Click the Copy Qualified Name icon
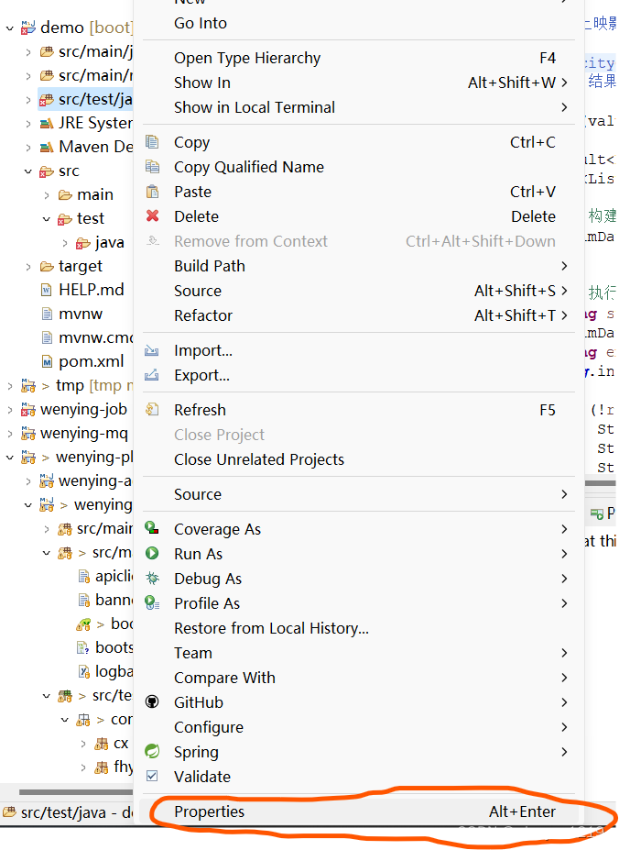This screenshot has height=850, width=619. (x=152, y=166)
